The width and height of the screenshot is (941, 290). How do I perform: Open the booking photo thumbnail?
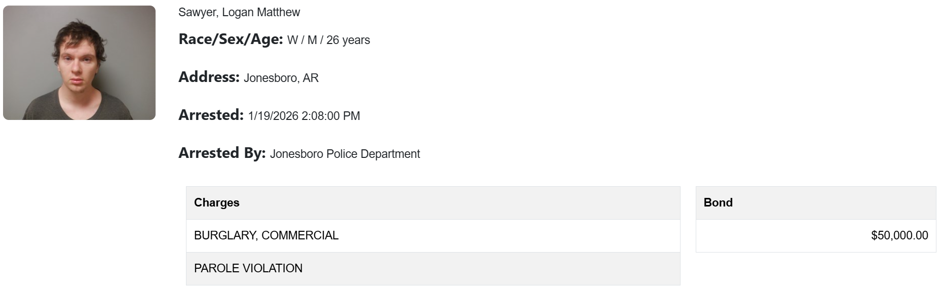pyautogui.click(x=79, y=63)
